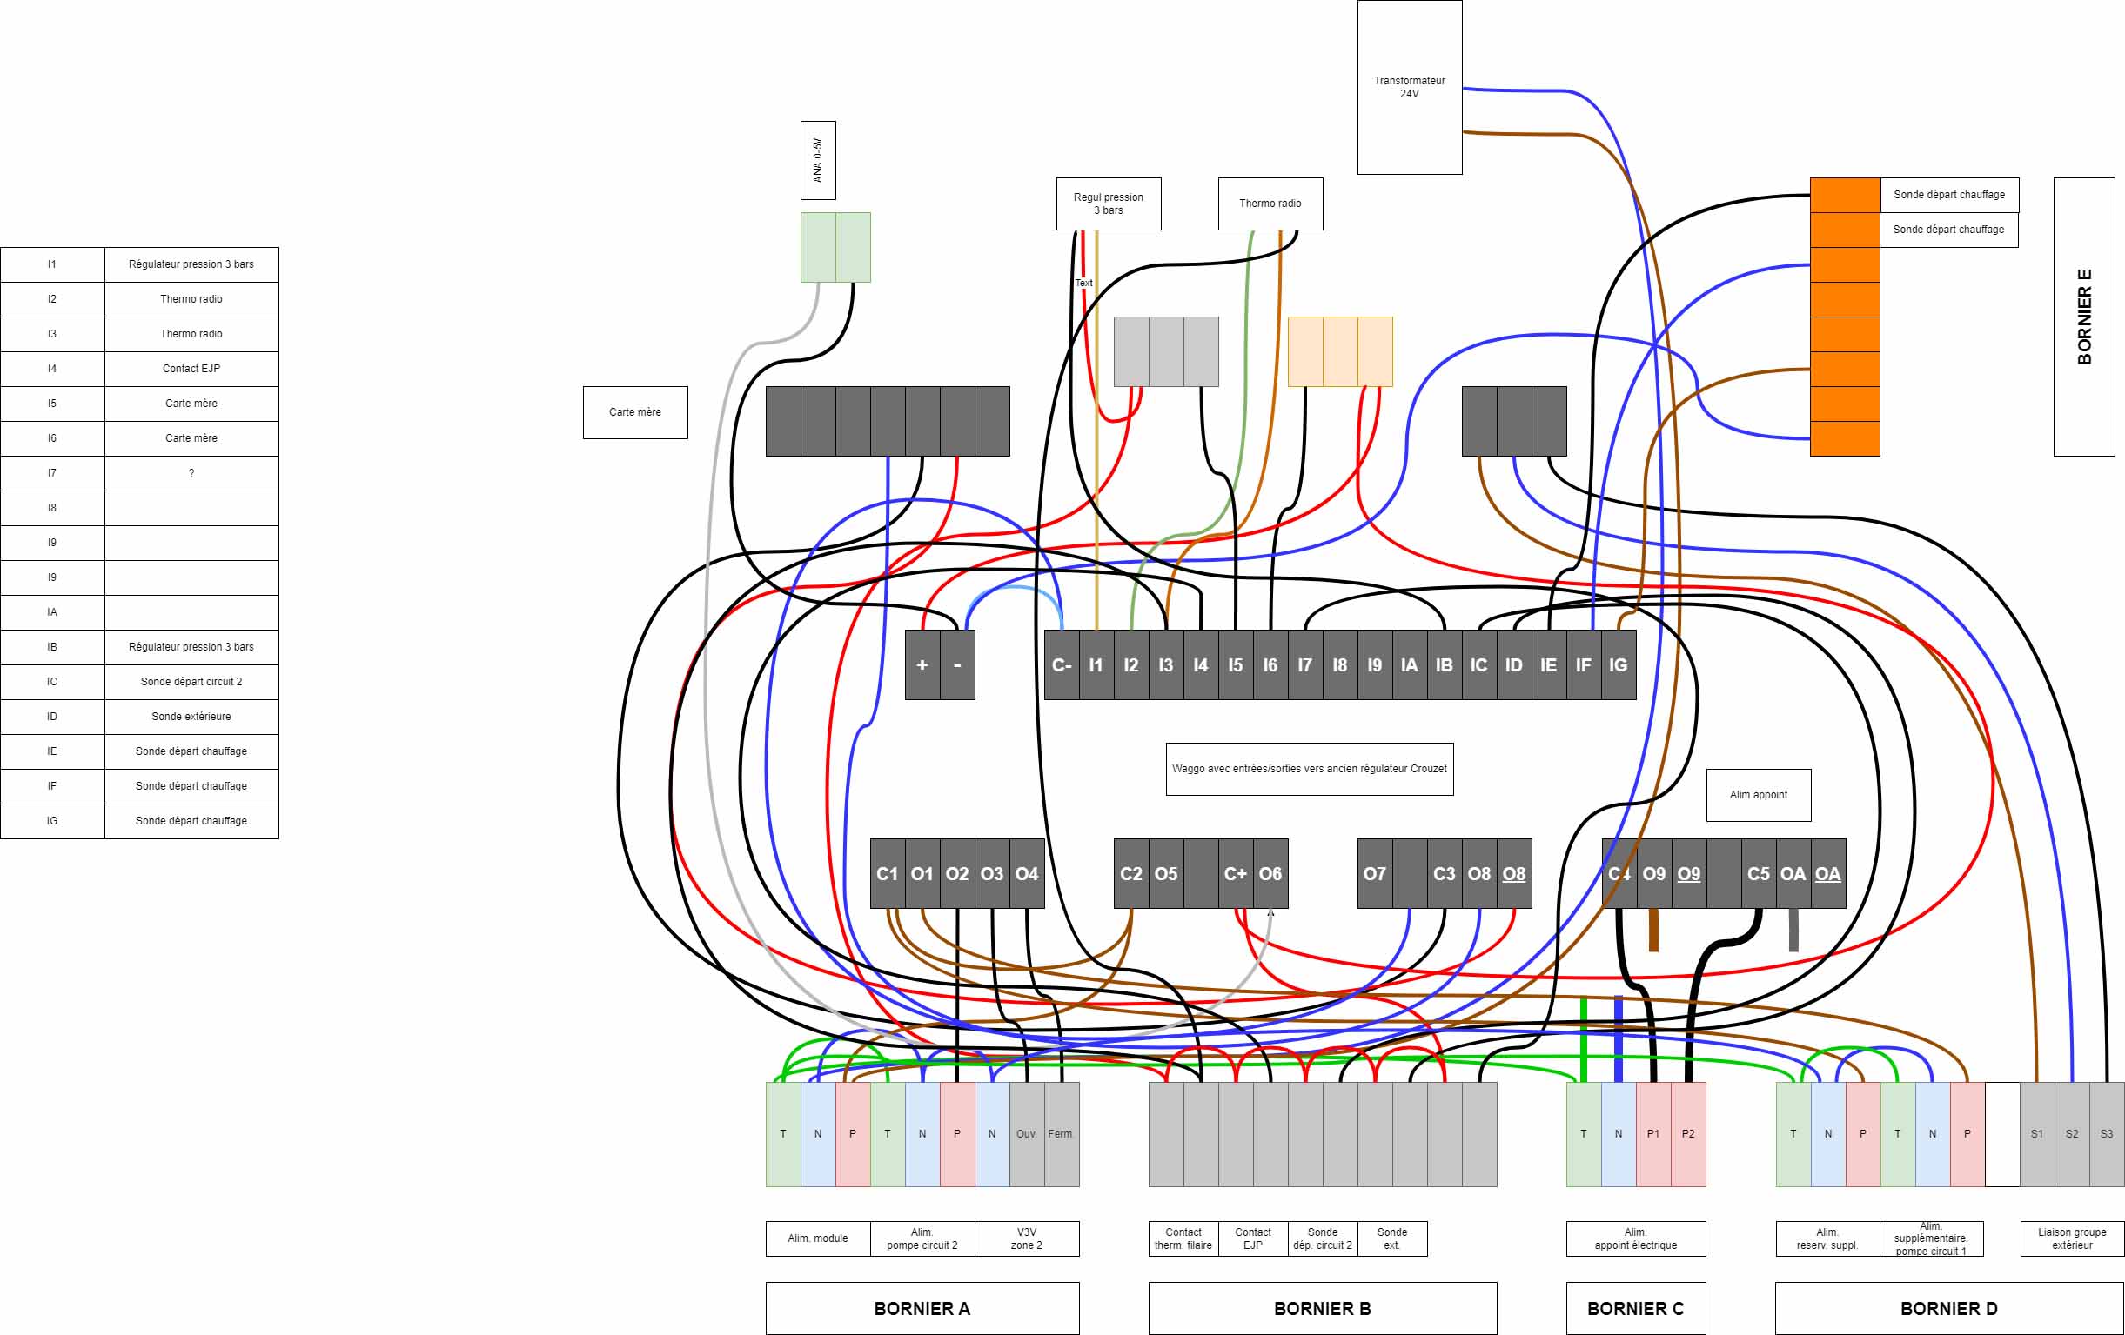Click the C- terminal block
Image resolution: width=2125 pixels, height=1335 pixels.
(x=1062, y=664)
